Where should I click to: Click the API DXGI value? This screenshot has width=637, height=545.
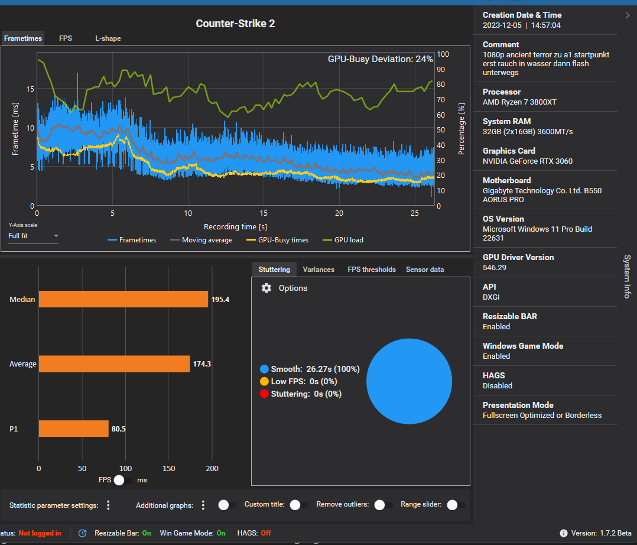coord(490,297)
